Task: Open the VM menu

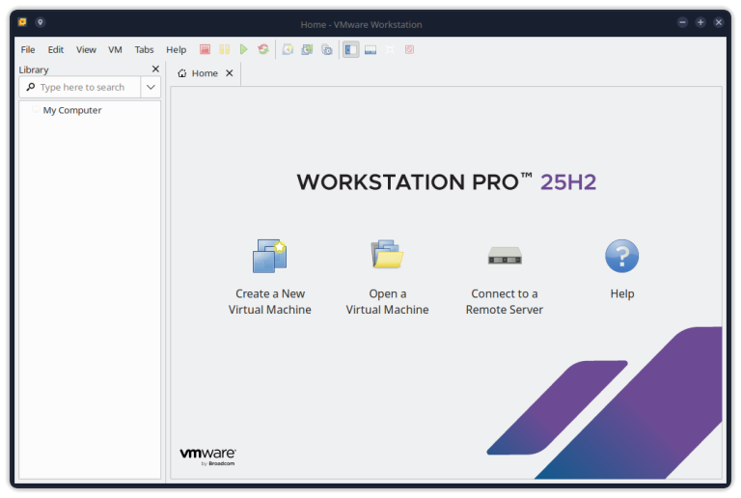Action: pyautogui.click(x=116, y=49)
